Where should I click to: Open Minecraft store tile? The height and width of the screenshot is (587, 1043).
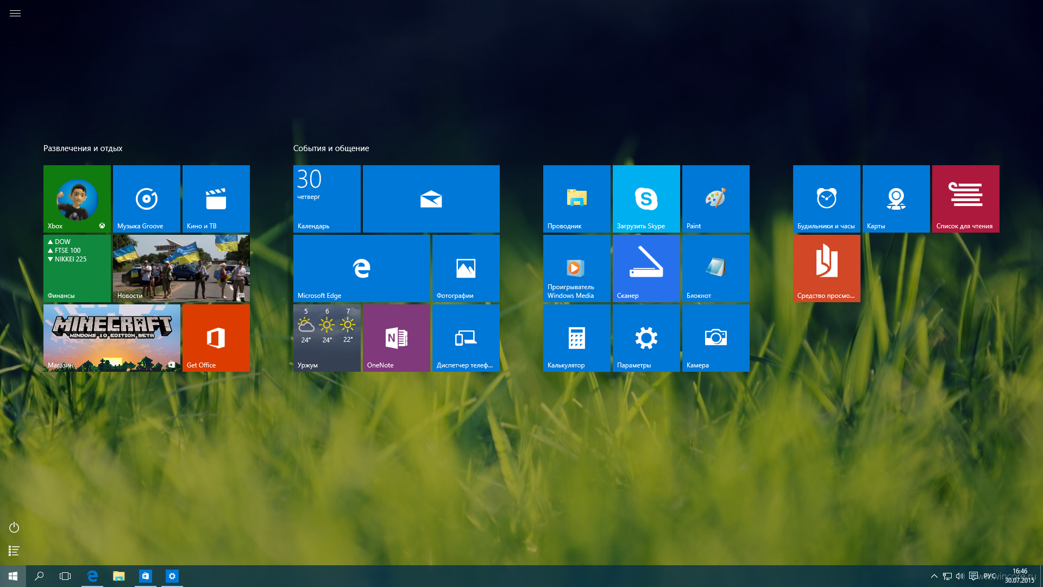coord(112,338)
